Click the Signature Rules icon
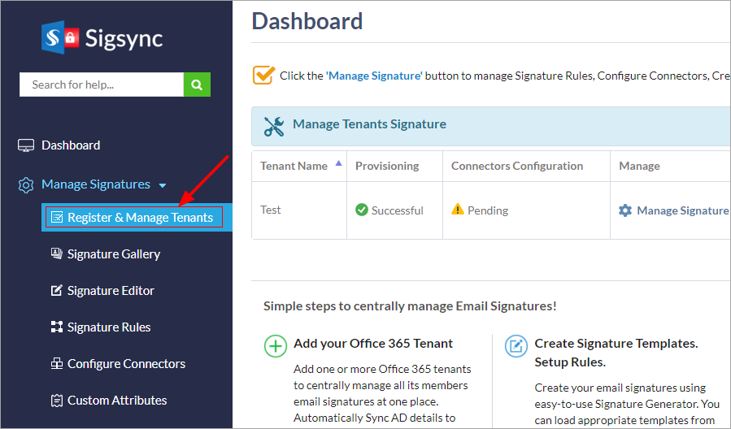The width and height of the screenshot is (731, 429). 57,327
